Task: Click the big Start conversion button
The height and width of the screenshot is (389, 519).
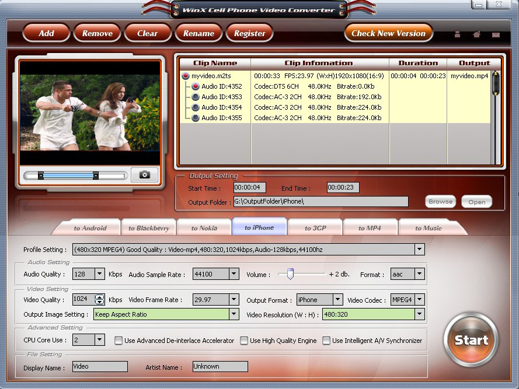Action: (x=471, y=339)
